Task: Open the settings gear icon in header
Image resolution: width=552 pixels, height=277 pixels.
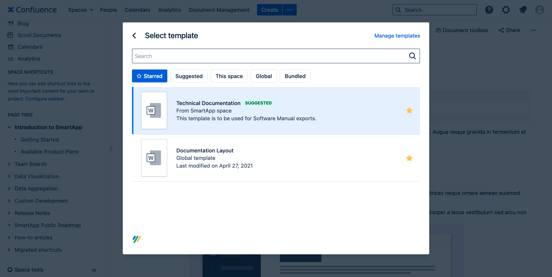Action: [x=506, y=10]
